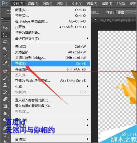The image size is (137, 143).
Task: Choose 存储(S) to save file
Action: point(51,63)
